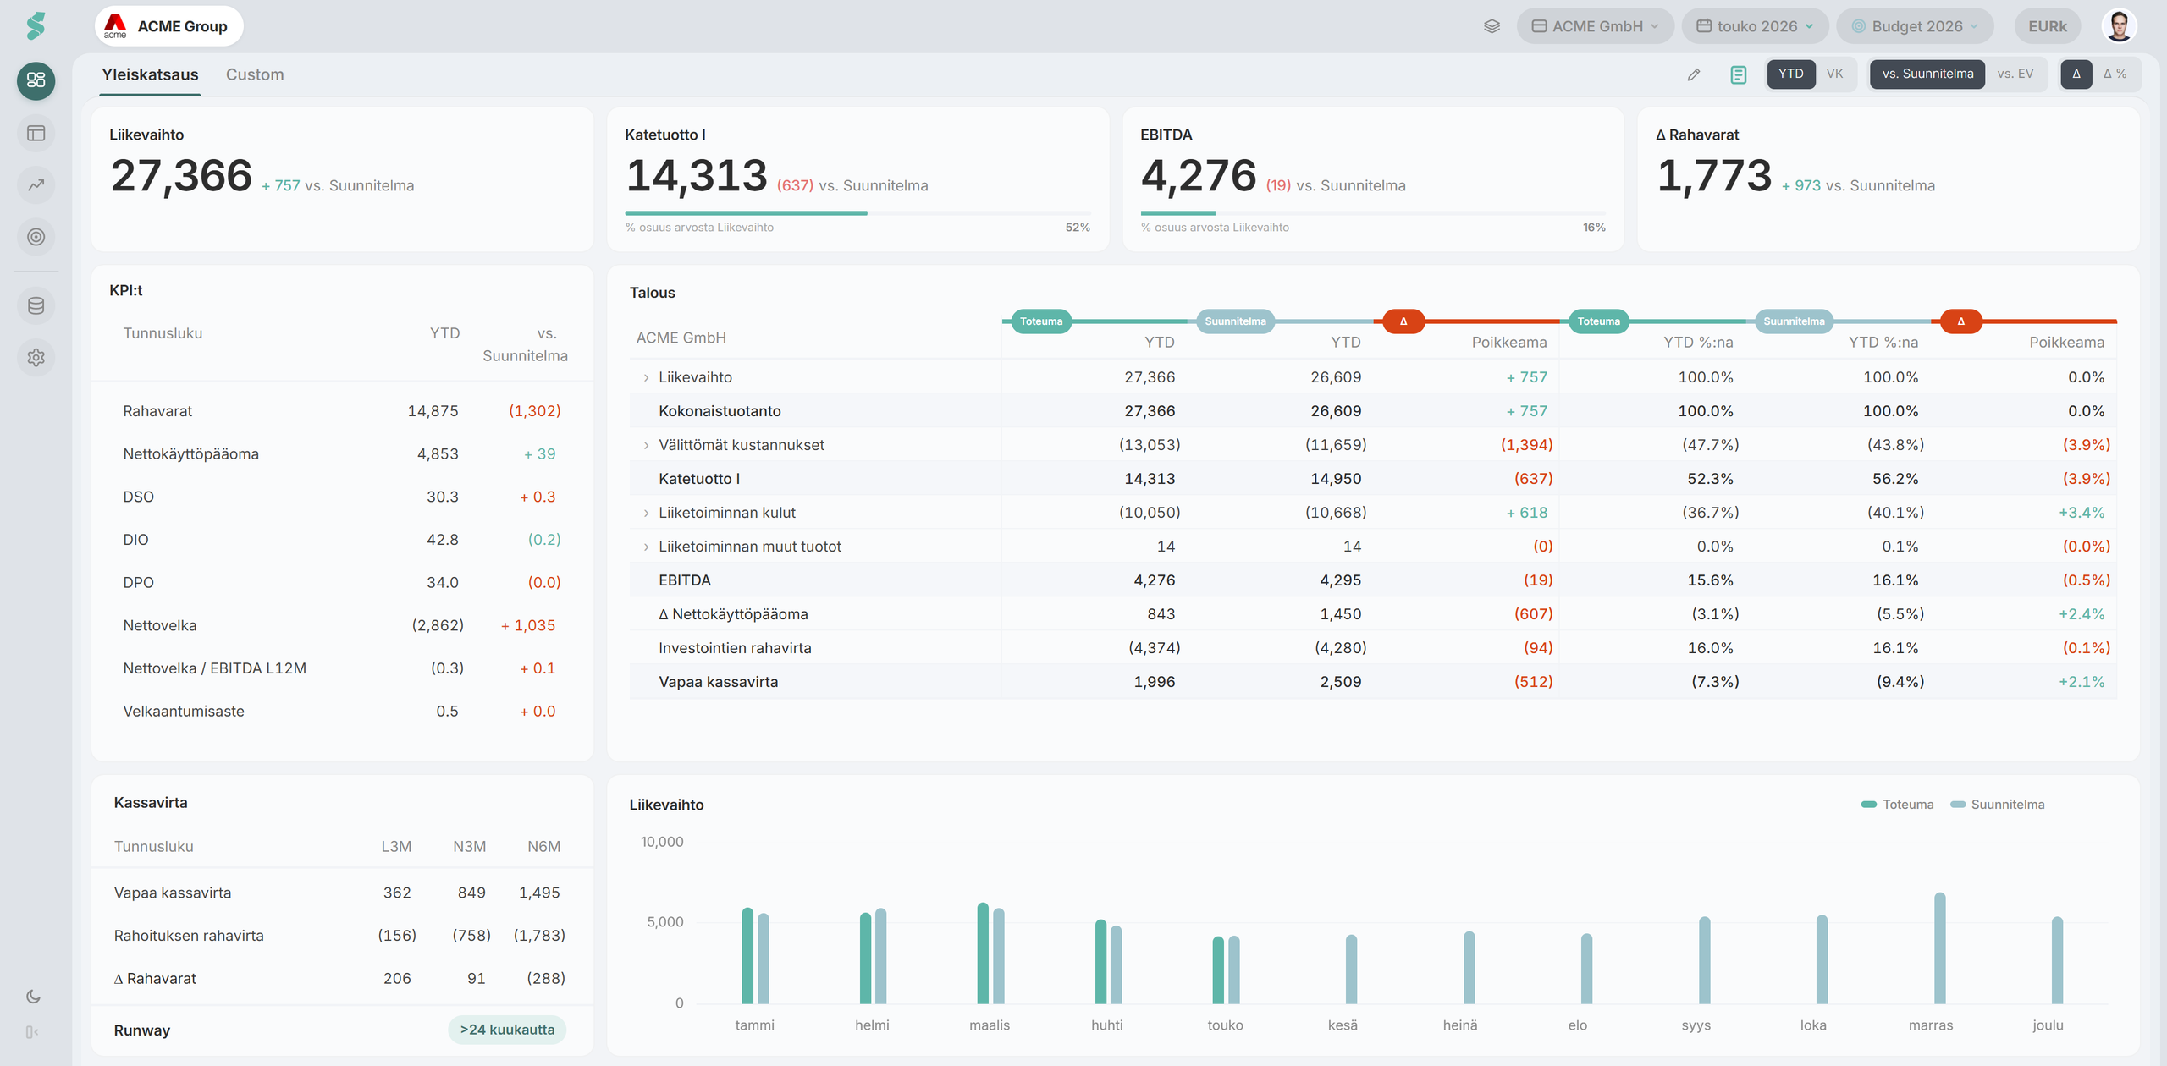Click EBITDA percentage progress bar
The height and width of the screenshot is (1066, 2167).
pyautogui.click(x=1372, y=213)
